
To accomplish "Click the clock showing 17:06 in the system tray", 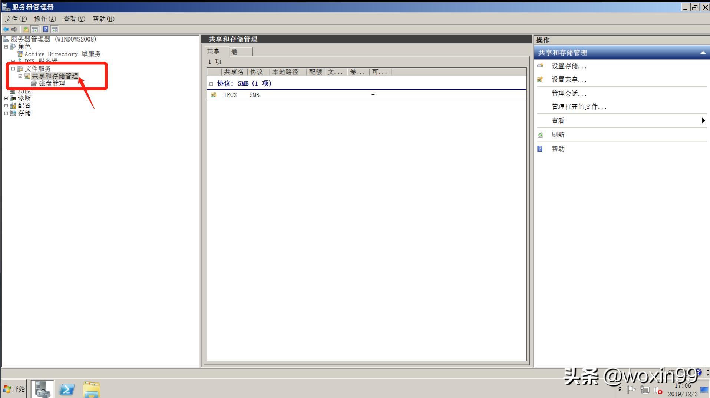I will [683, 385].
